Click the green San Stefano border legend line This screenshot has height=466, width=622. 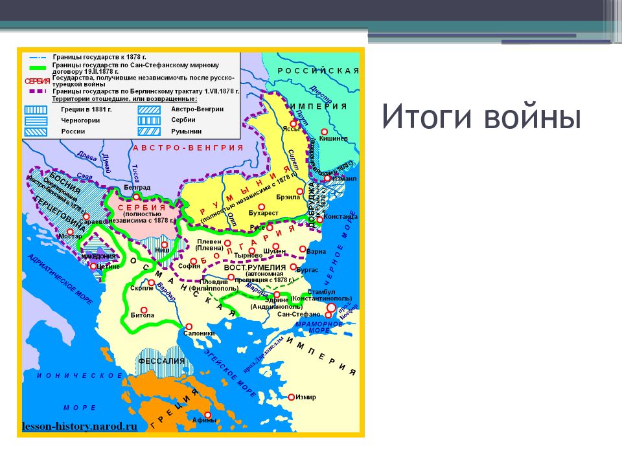(x=38, y=68)
